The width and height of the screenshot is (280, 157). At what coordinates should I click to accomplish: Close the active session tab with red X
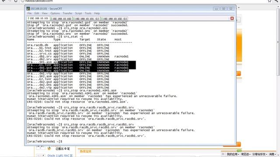click(232, 18)
